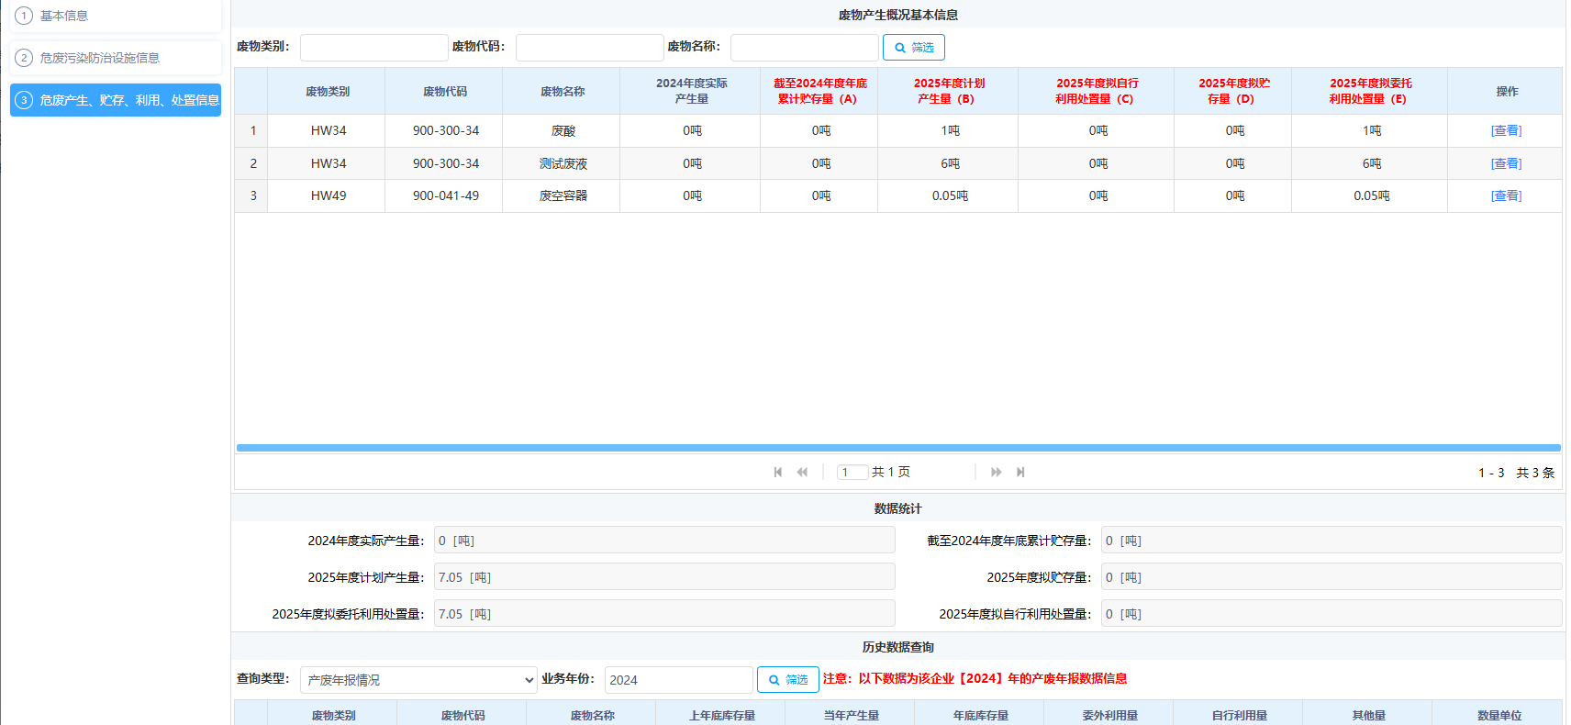Click the blue horizontal scrollbar under table
The height and width of the screenshot is (725, 1571).
pos(897,448)
